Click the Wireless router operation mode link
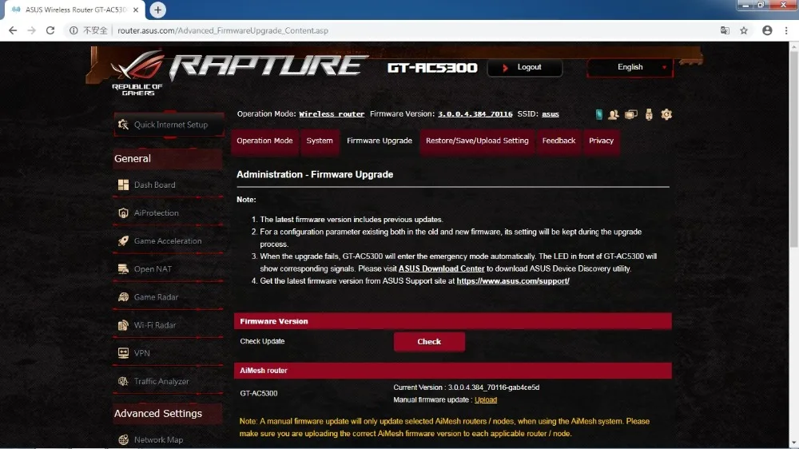Image resolution: width=799 pixels, height=449 pixels. coord(332,114)
